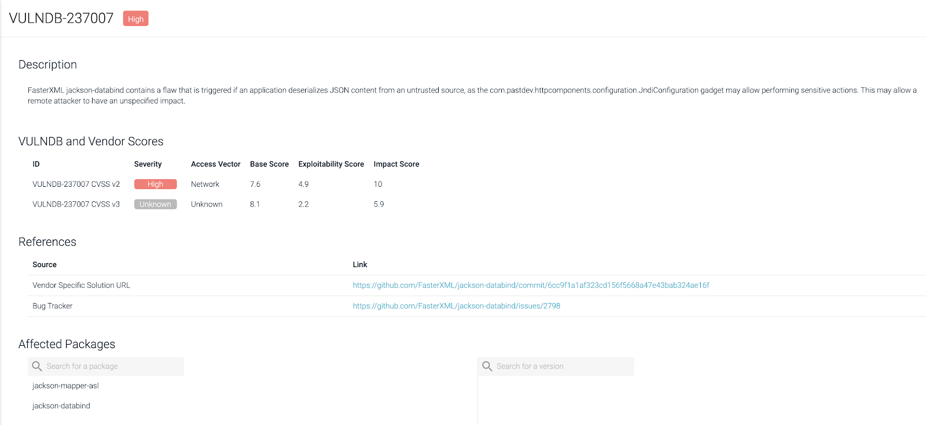This screenshot has height=425, width=926.
Task: Open the jackson-databind issues/2798 link
Action: [457, 306]
